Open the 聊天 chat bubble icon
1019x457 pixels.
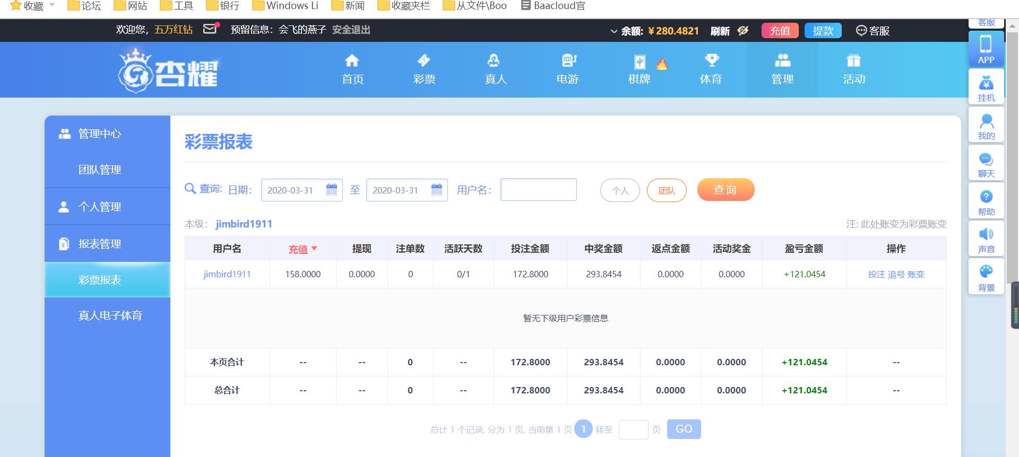986,163
